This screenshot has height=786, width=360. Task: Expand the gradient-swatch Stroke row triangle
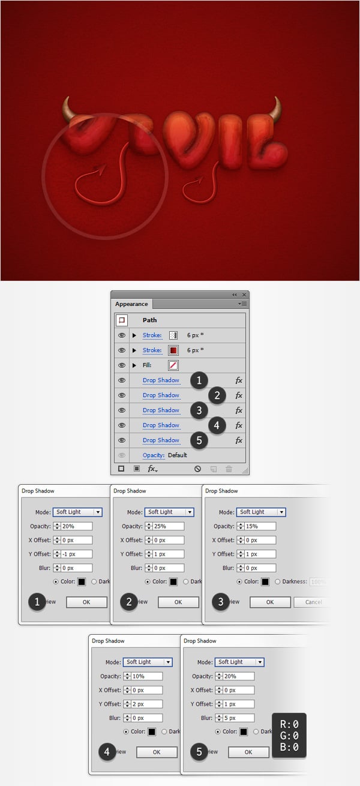tap(134, 335)
